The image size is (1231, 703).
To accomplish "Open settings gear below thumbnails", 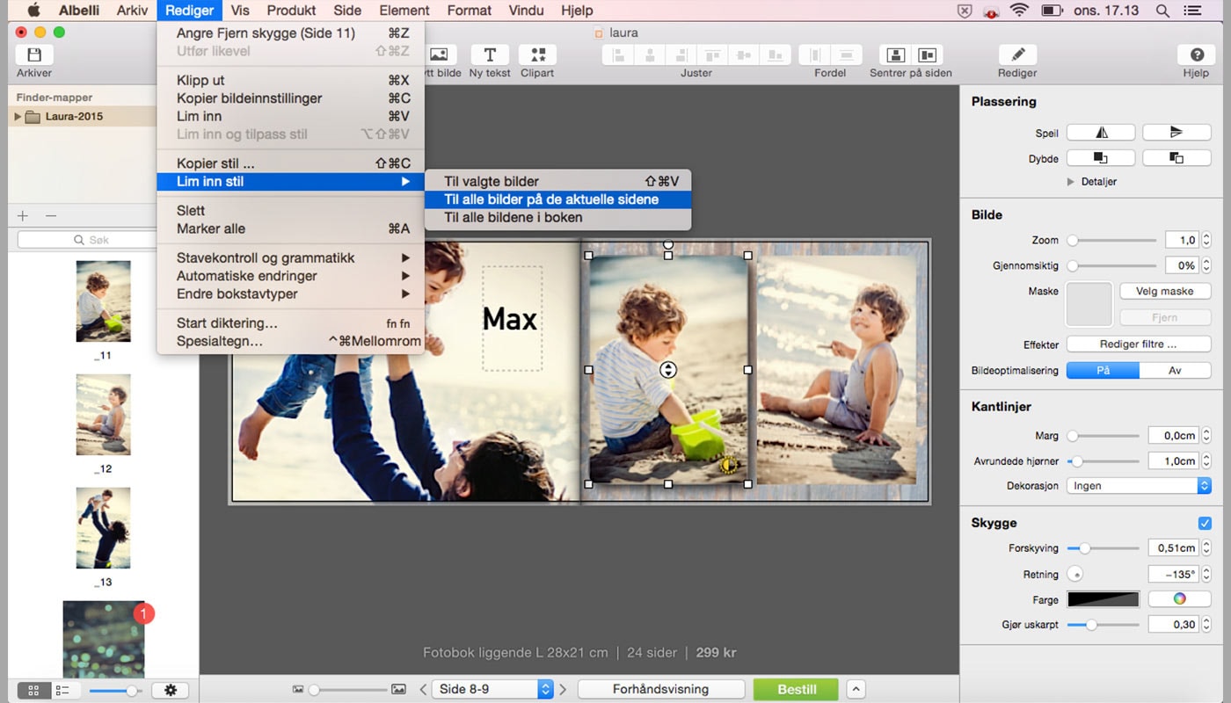I will (170, 691).
